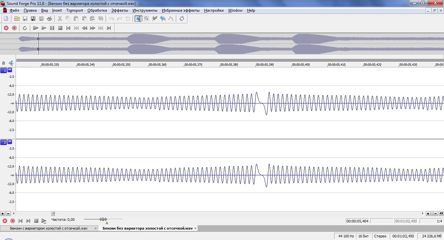Image resolution: width=444 pixels, height=240 pixels.
Task: Click the Stop button in transport toolbar
Action: [60, 28]
